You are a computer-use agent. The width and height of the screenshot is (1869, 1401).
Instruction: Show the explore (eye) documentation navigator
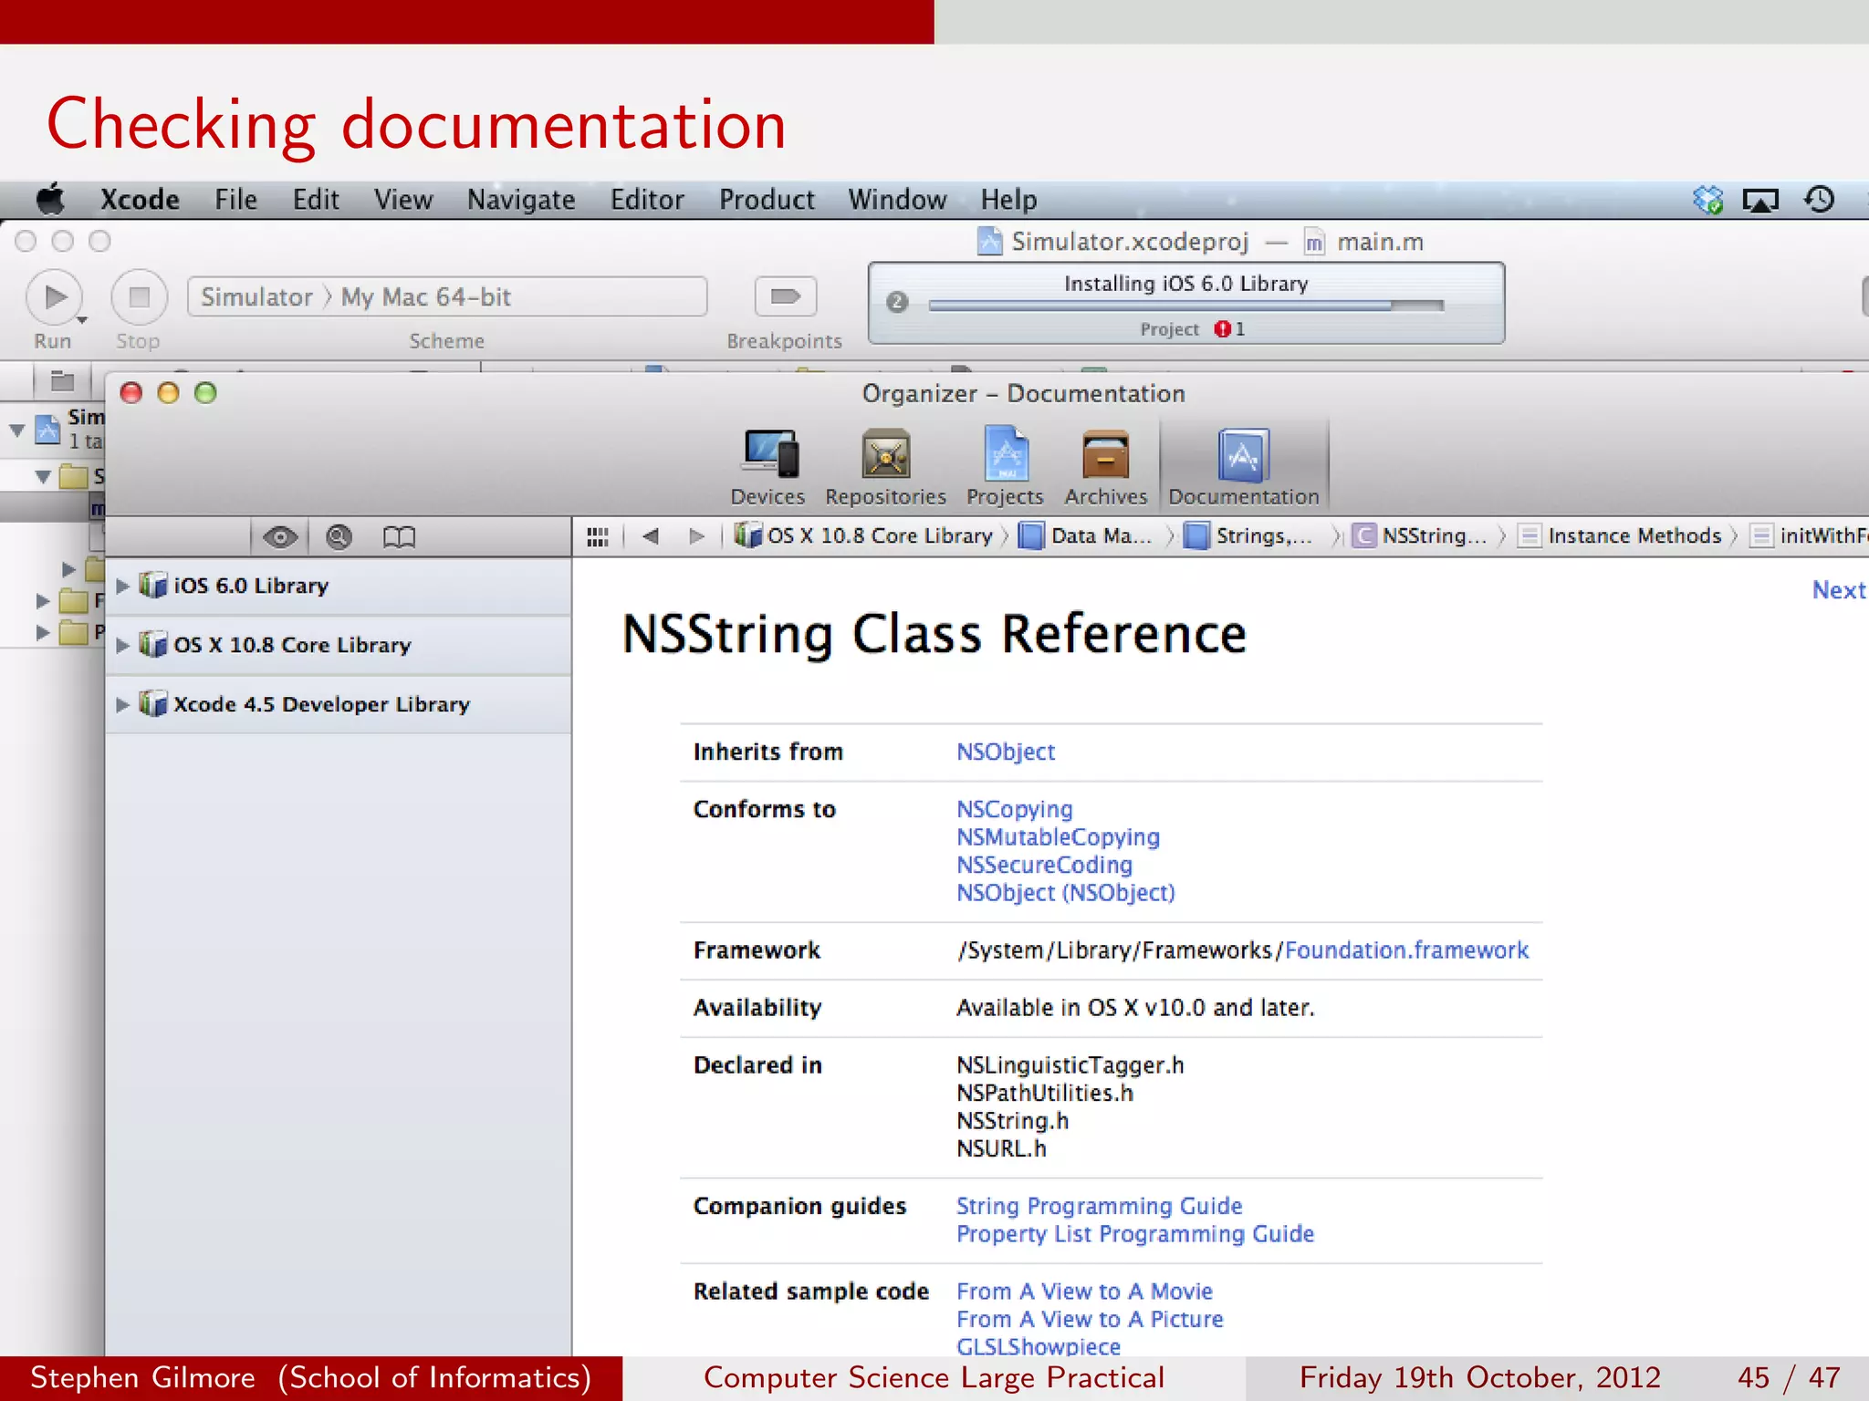(280, 537)
